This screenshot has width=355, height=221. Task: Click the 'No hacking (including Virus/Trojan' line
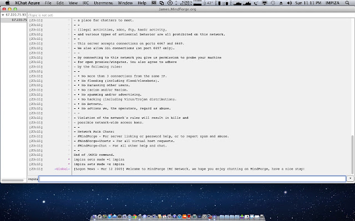coord(125,99)
